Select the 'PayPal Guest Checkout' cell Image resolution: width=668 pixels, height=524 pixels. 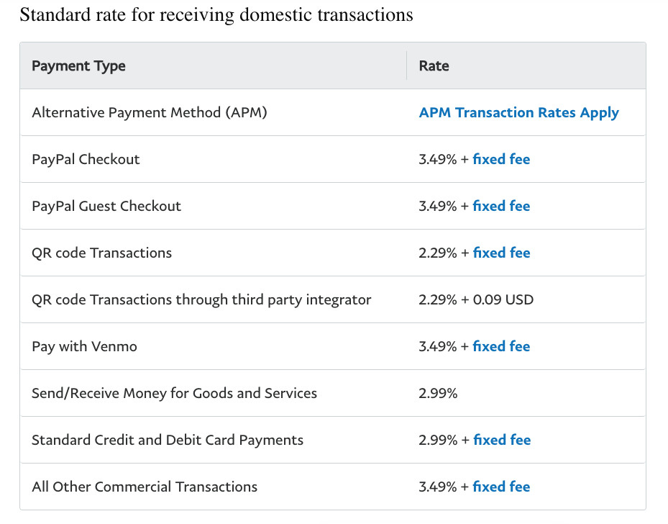point(106,207)
